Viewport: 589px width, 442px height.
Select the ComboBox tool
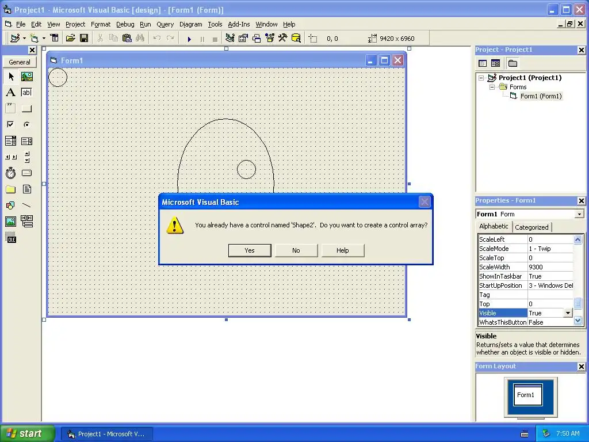click(x=11, y=141)
